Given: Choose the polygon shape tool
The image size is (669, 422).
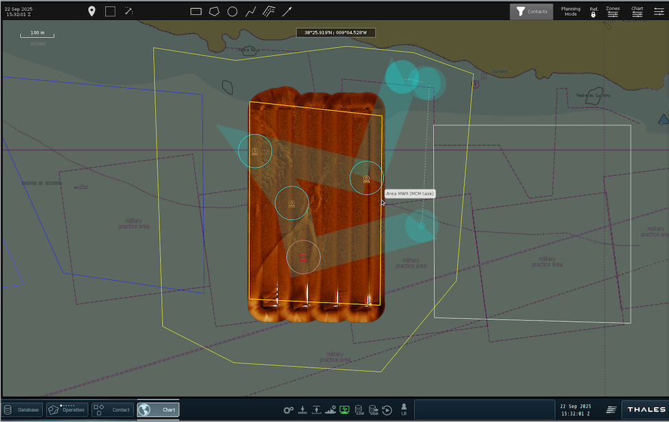Looking at the screenshot, I should pyautogui.click(x=214, y=11).
